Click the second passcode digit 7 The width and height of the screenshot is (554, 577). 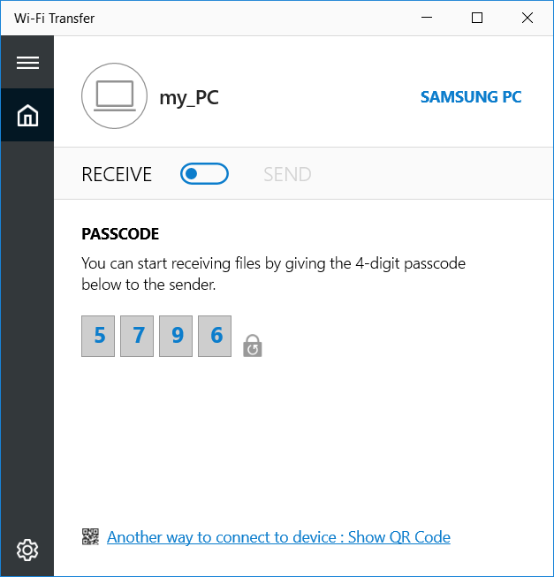pyautogui.click(x=137, y=336)
